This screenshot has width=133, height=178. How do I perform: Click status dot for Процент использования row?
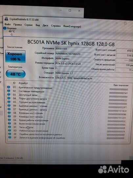(x=9, y=102)
